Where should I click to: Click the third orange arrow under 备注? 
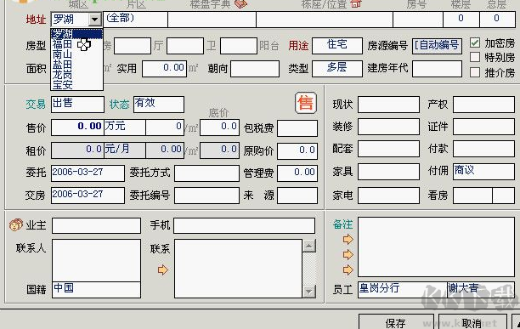pos(348,269)
